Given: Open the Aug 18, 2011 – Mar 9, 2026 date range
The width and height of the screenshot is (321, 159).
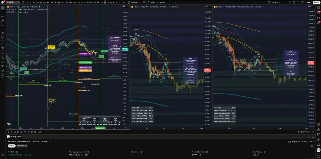Looking at the screenshot, I should (301, 141).
